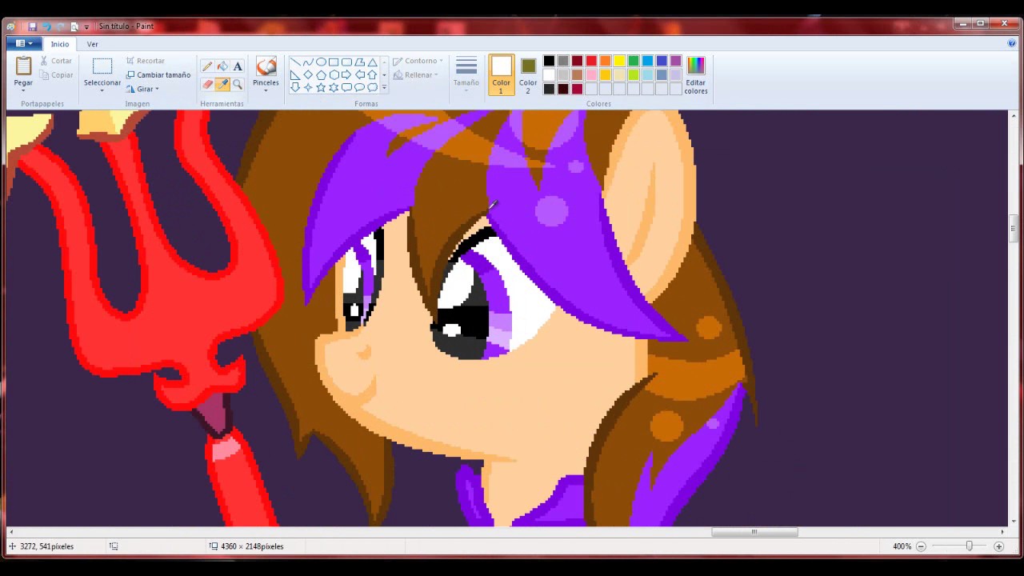Select the Color picker eyedropper tool
The image size is (1024, 576).
click(222, 84)
